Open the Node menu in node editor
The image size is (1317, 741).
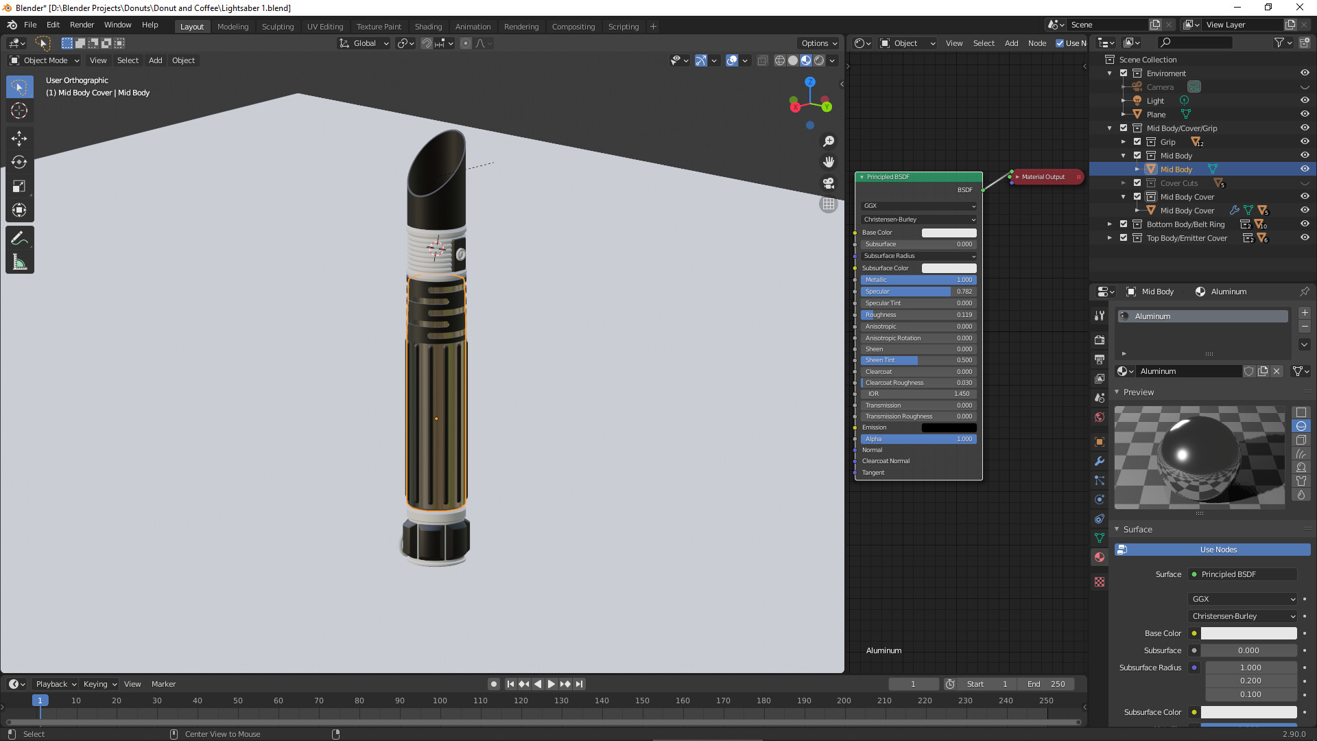pos(1037,43)
